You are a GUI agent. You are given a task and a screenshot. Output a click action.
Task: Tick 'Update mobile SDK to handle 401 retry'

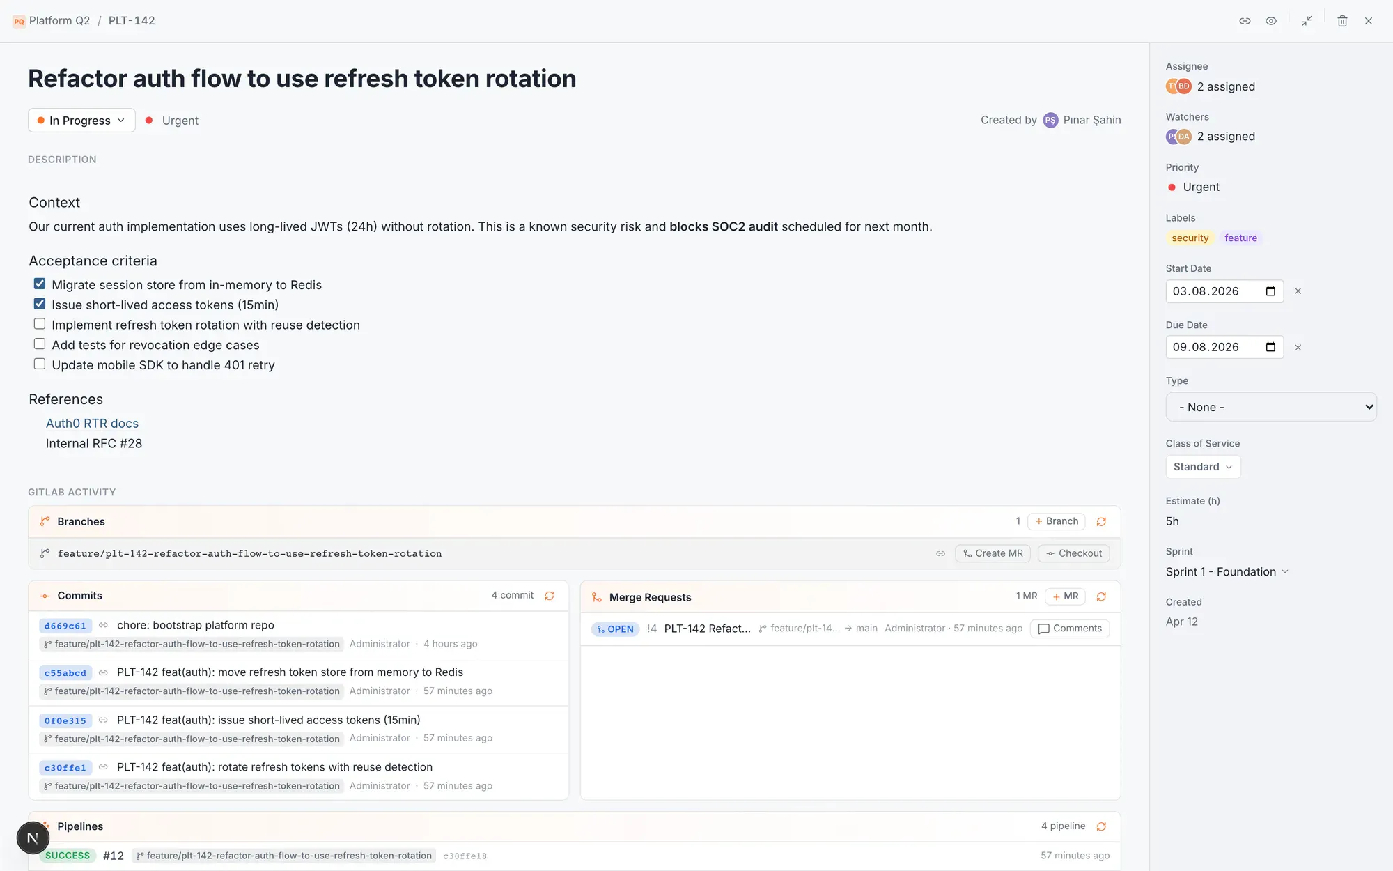pyautogui.click(x=40, y=364)
